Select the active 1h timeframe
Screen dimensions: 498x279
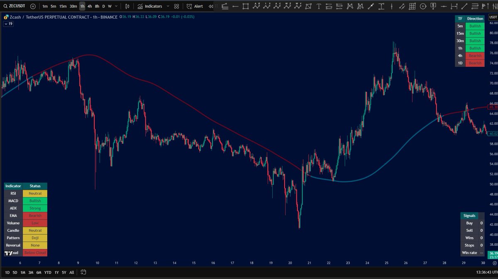click(x=82, y=6)
